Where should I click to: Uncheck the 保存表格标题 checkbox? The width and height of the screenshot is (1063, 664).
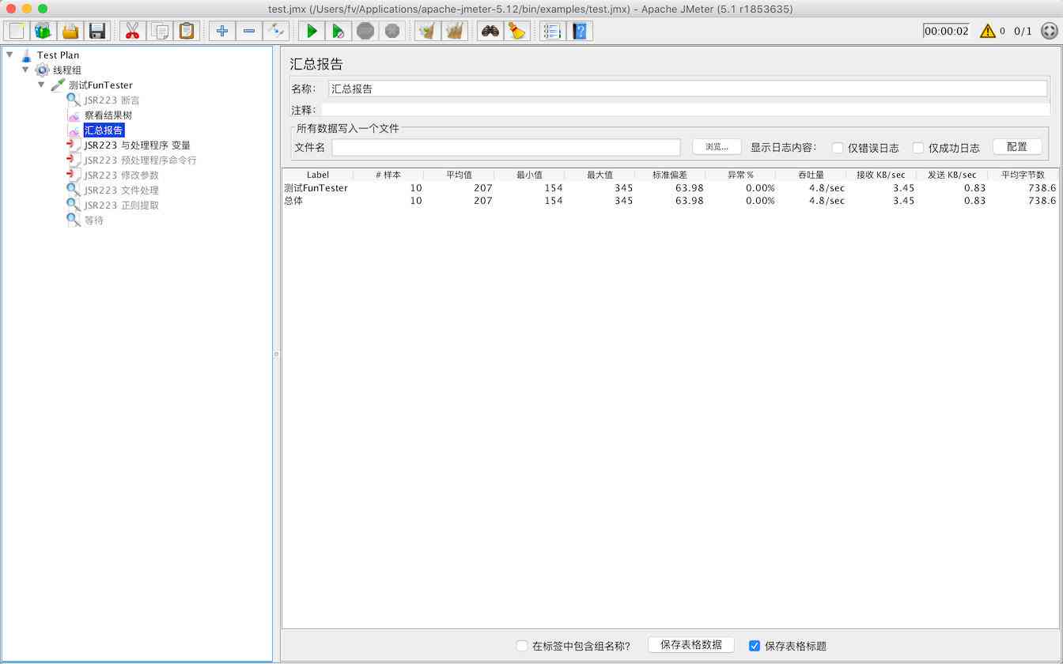coord(755,646)
